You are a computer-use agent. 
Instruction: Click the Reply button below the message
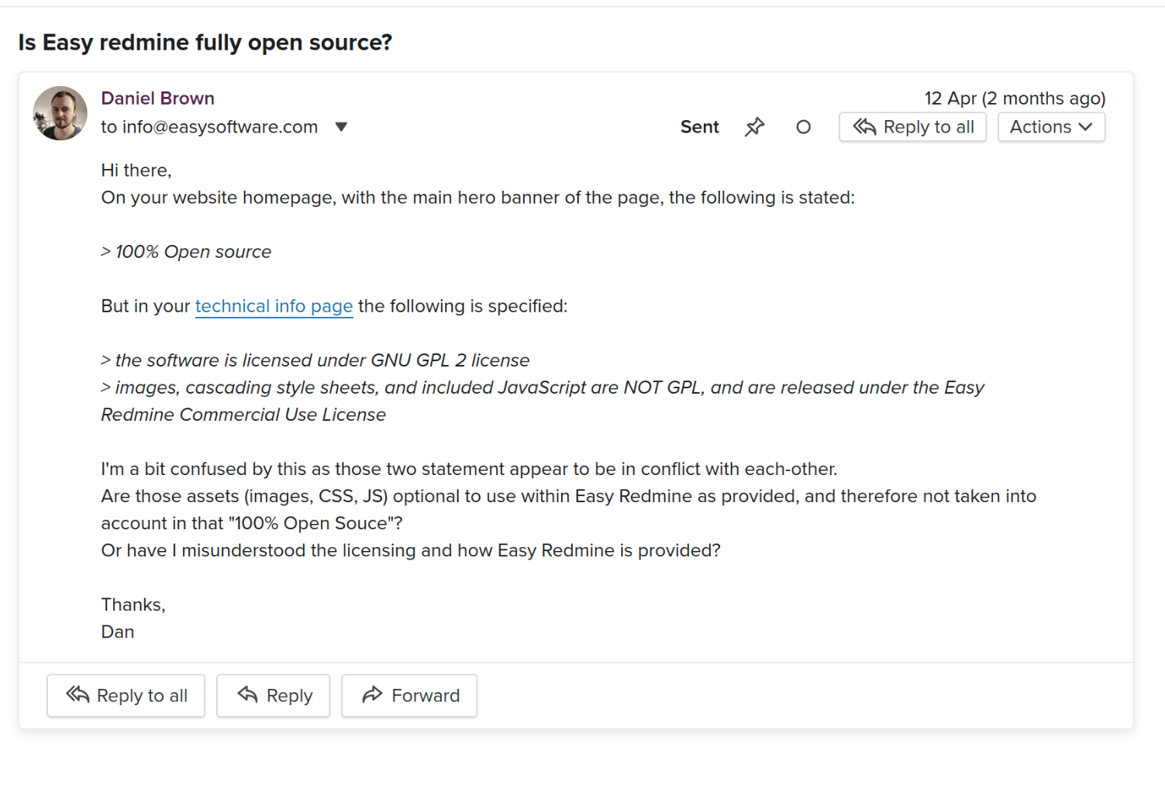(273, 695)
